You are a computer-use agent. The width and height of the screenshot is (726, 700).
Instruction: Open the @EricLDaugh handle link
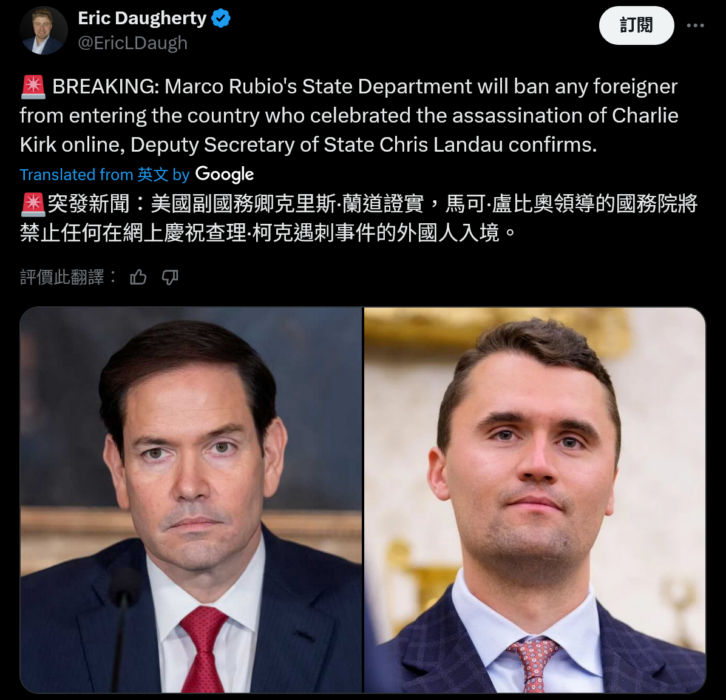[x=133, y=43]
